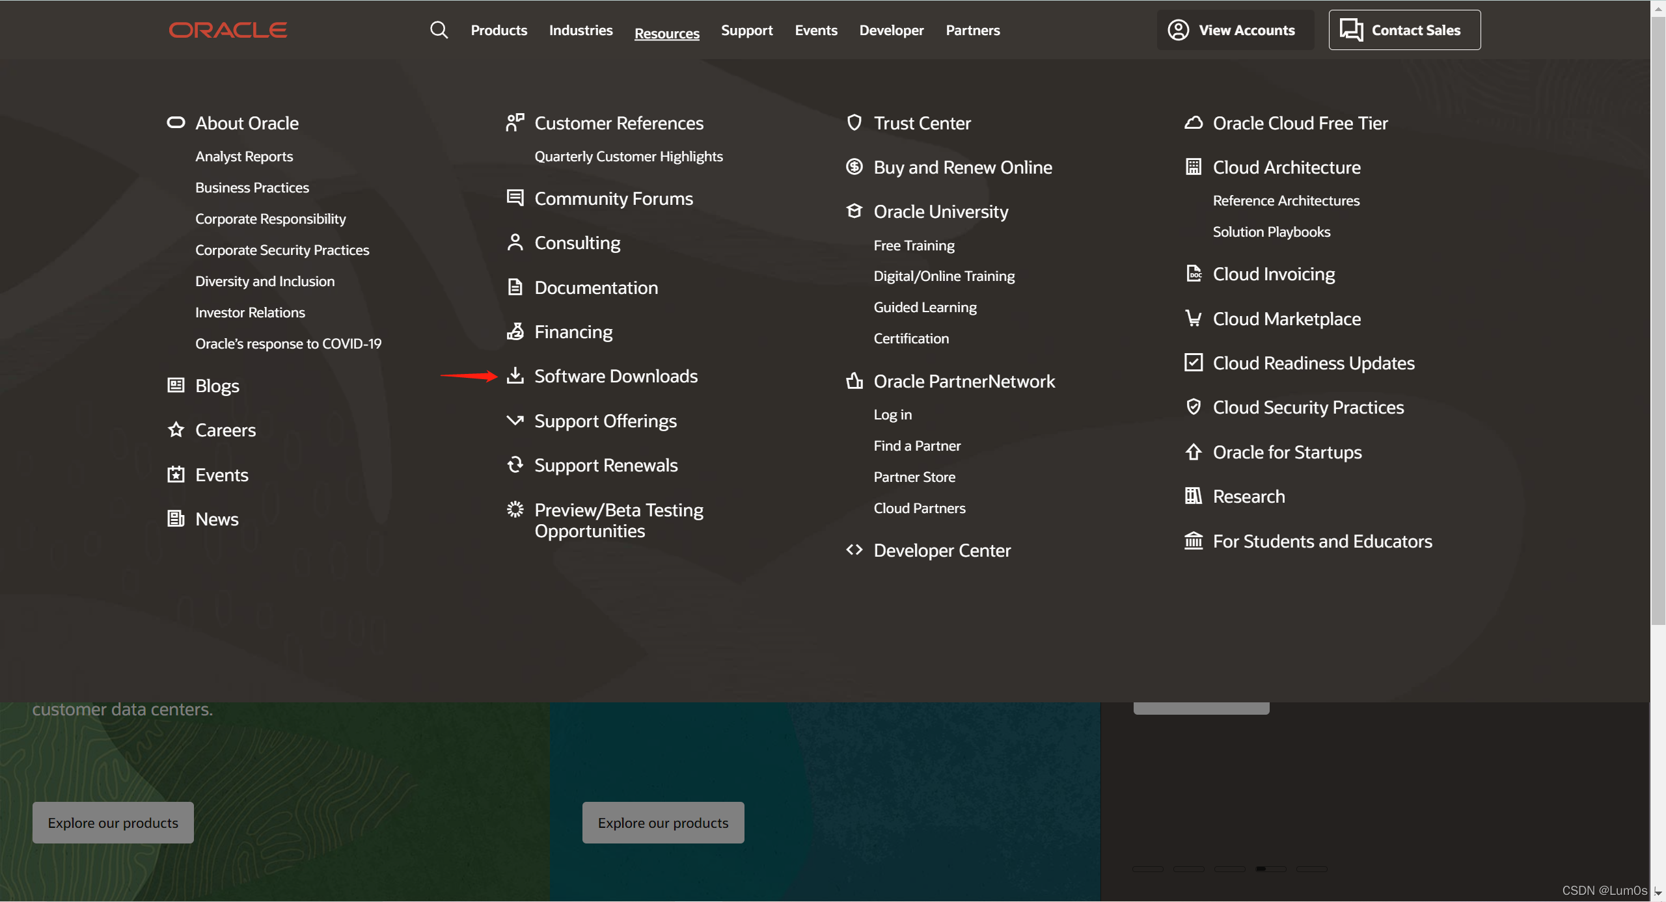
Task: Open Investor Relations link
Action: click(250, 312)
